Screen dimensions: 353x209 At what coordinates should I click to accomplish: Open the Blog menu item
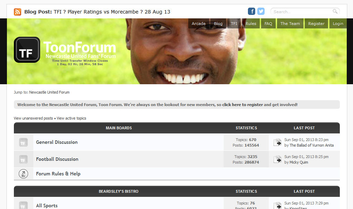click(x=218, y=24)
